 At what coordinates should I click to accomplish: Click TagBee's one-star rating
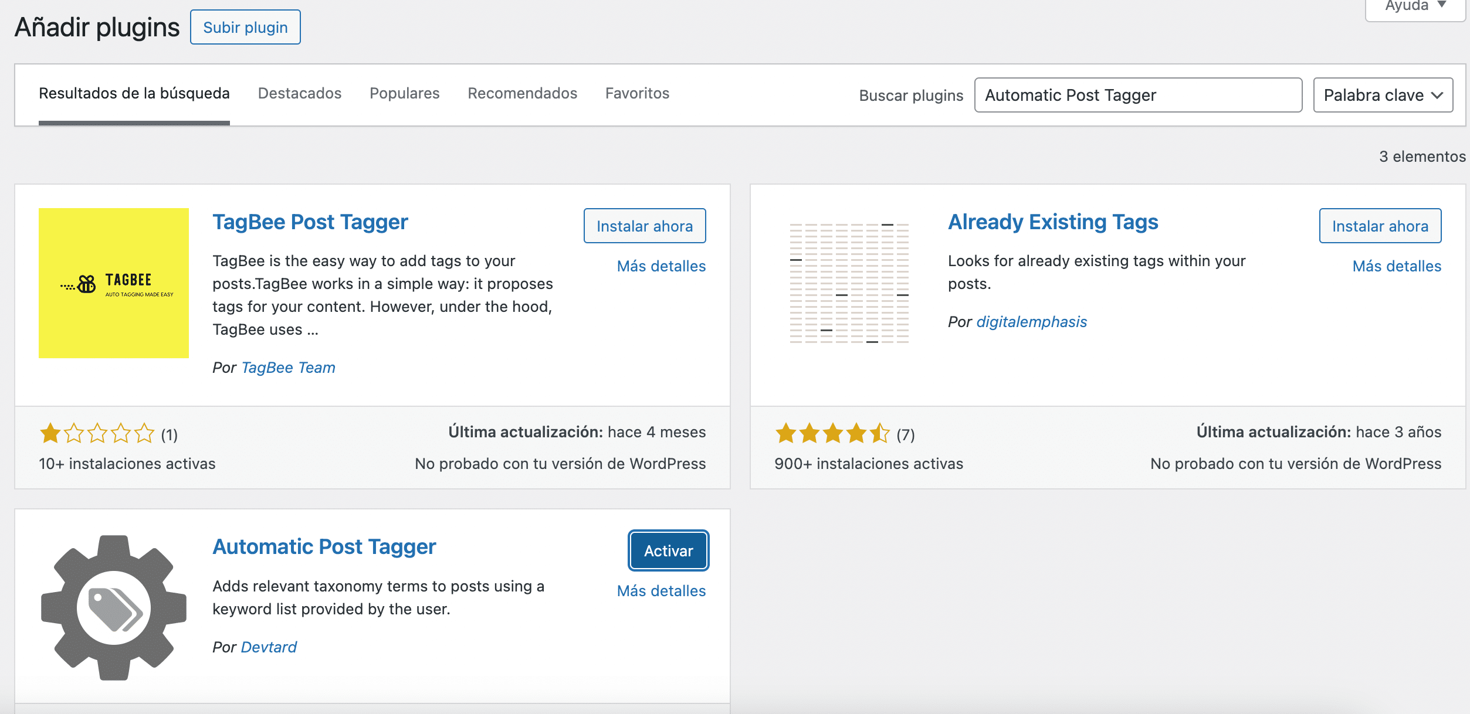97,434
